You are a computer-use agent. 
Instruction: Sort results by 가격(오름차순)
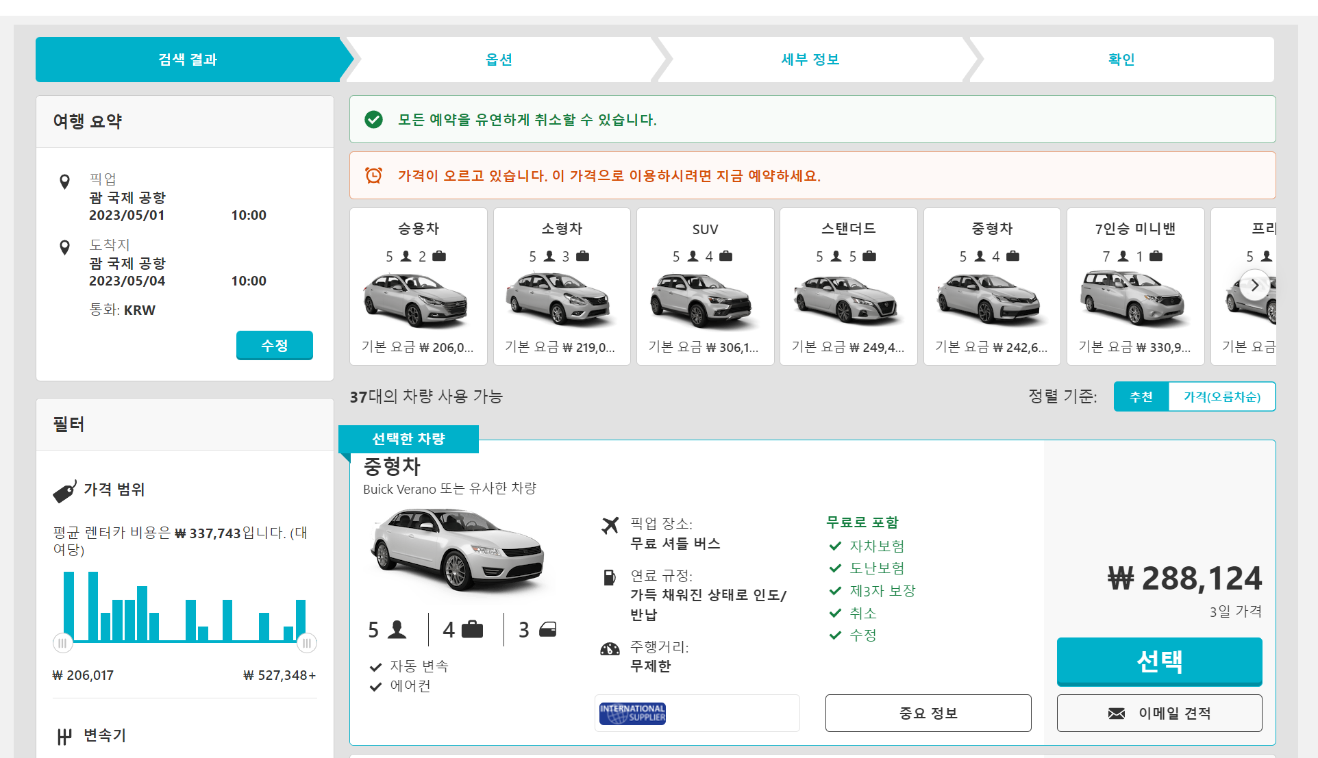tap(1221, 396)
